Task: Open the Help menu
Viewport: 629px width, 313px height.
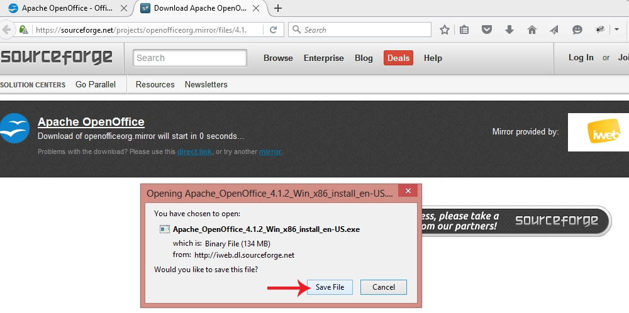Action: pyautogui.click(x=433, y=58)
